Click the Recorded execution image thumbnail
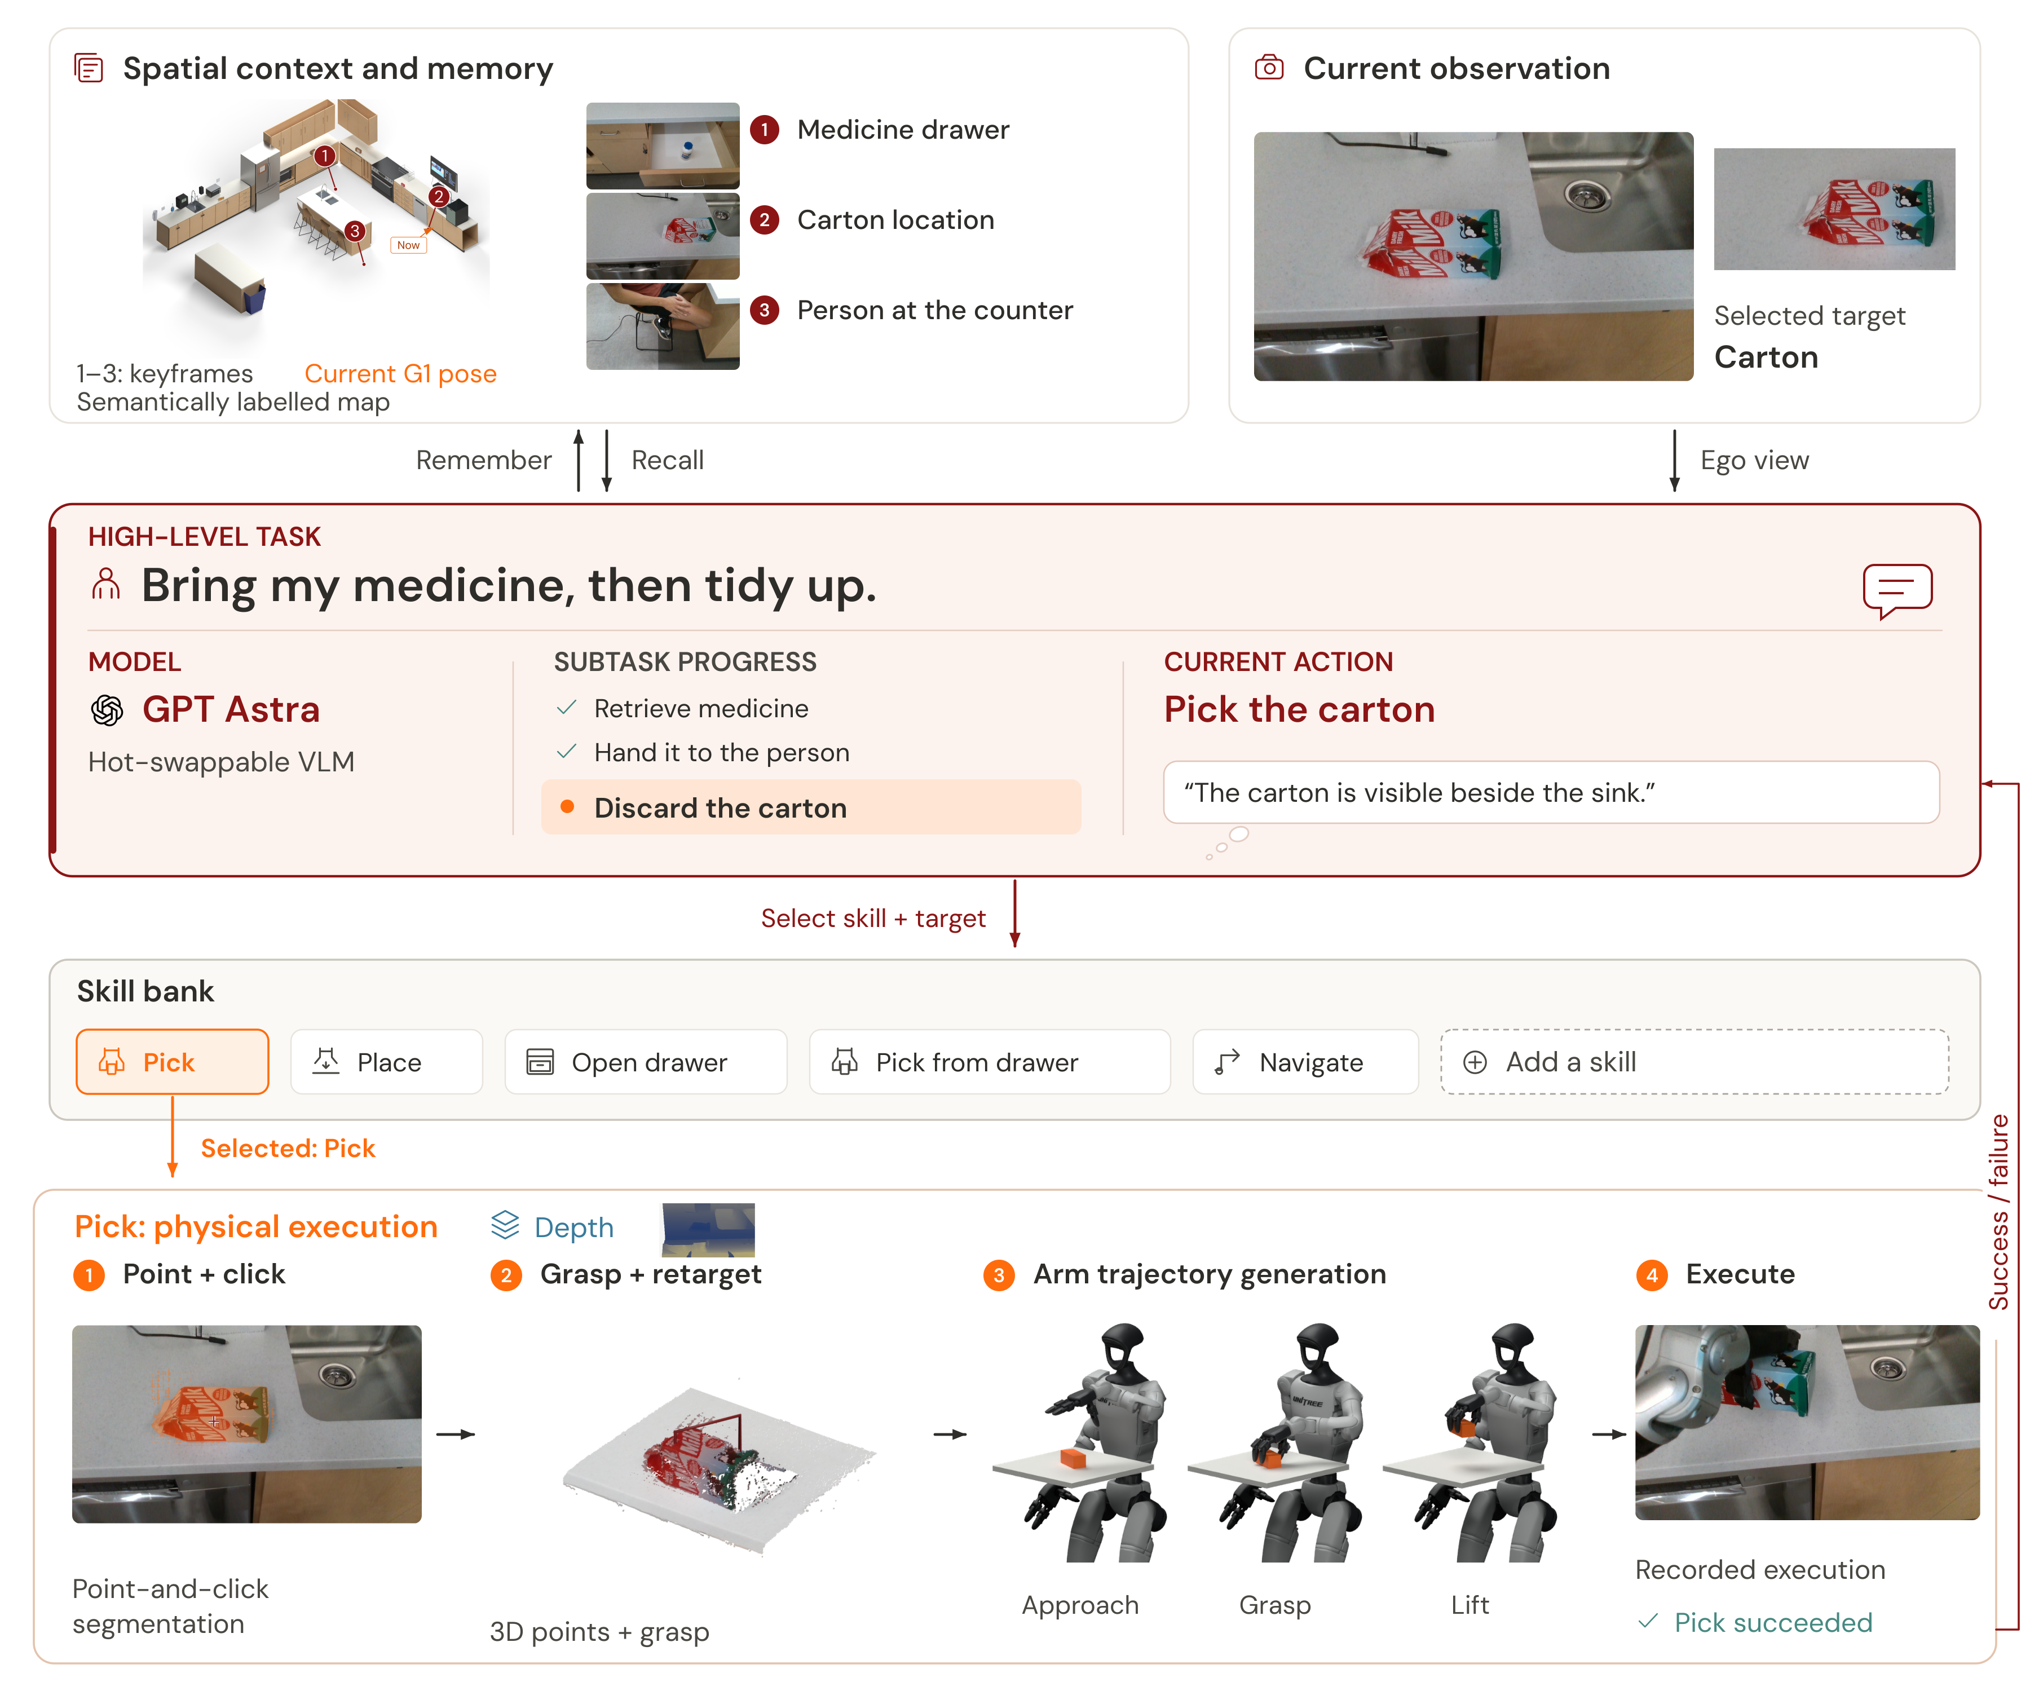Viewport: 2030px width, 1704px height. tap(1806, 1422)
